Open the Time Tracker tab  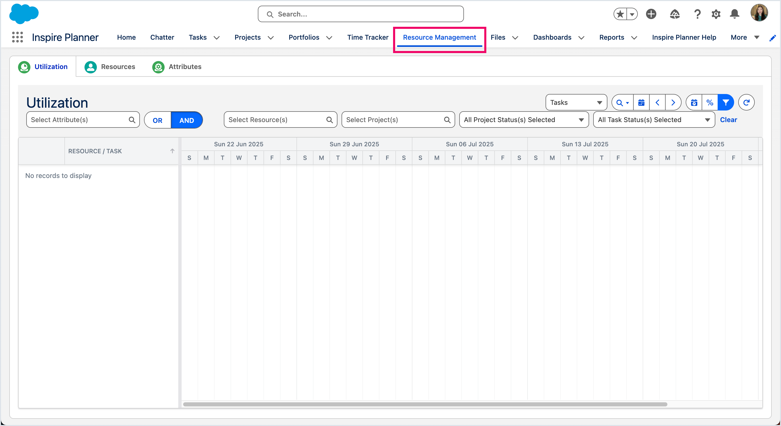click(368, 37)
